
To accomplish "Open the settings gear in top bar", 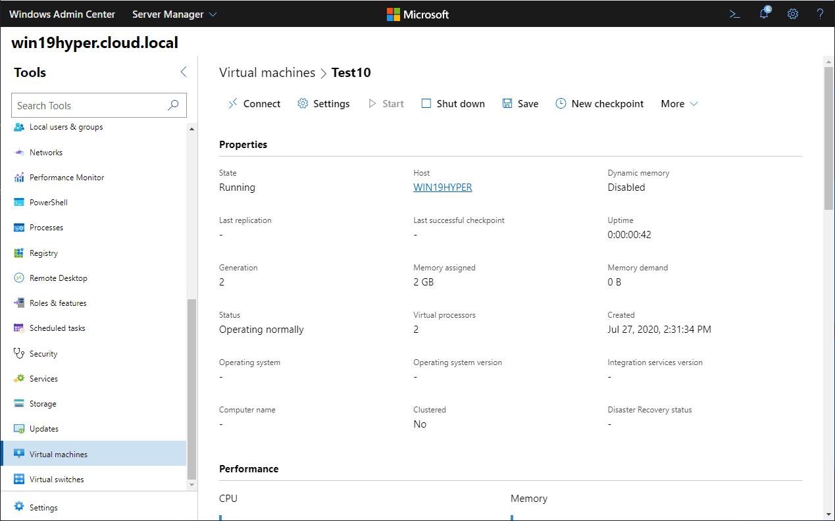I will [793, 14].
